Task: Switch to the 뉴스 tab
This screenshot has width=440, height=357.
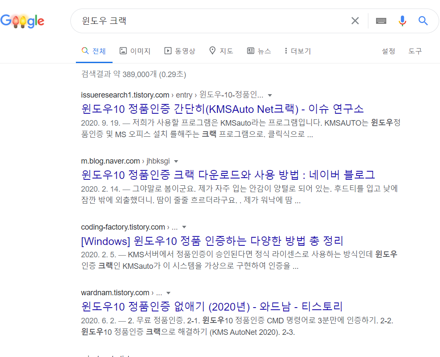Action: click(259, 51)
